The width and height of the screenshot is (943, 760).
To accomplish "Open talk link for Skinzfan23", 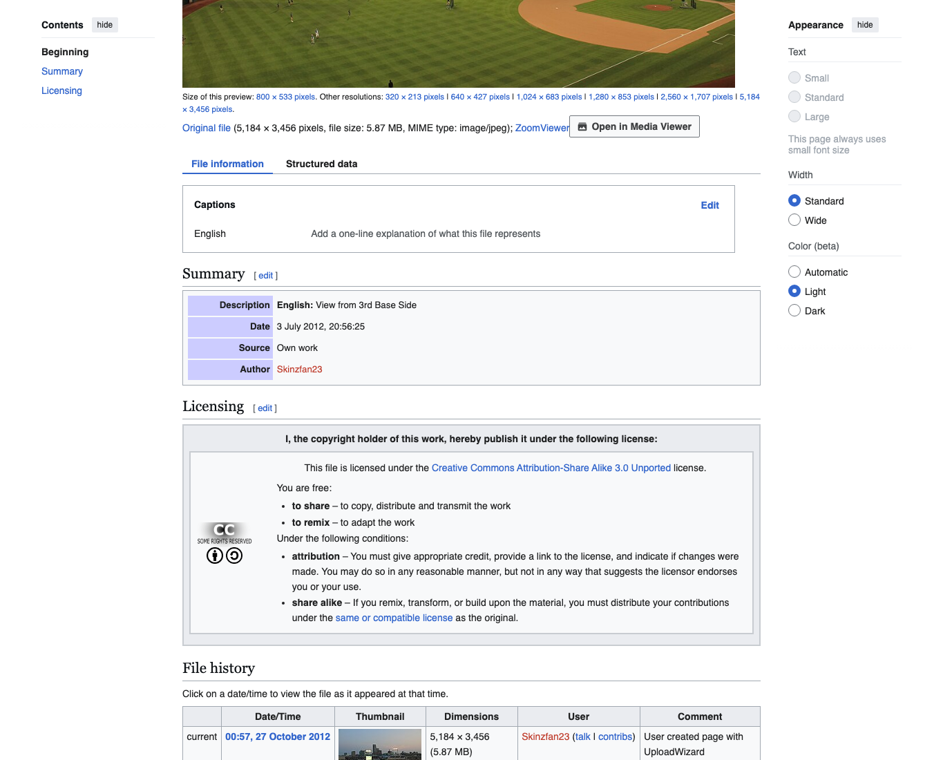I will tap(583, 737).
